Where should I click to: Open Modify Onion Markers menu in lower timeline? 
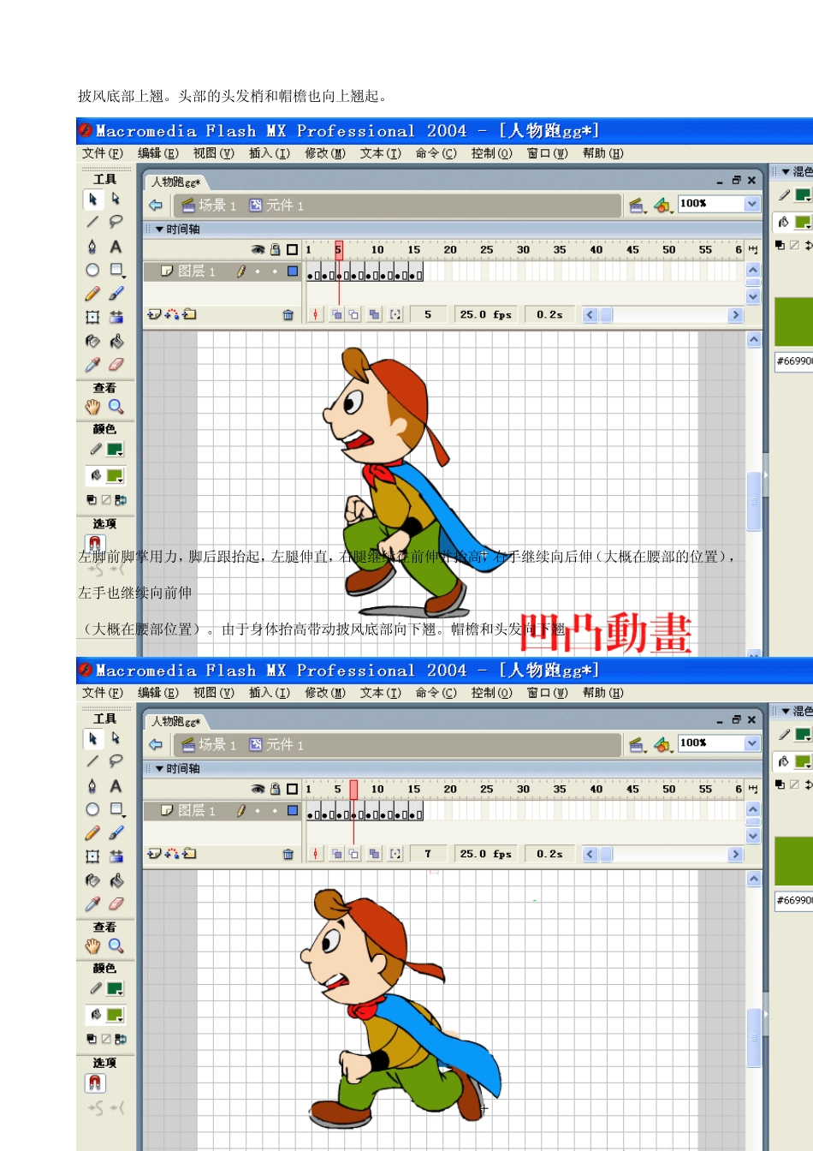[395, 854]
